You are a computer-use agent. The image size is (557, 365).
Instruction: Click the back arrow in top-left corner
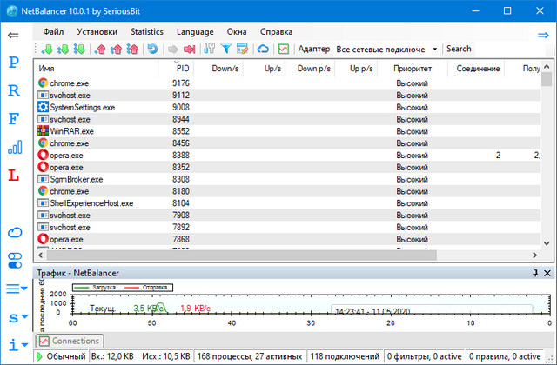pos(13,35)
